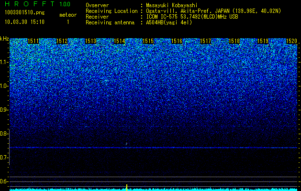Click the date stamp 10.03.30 15:10
Viewport: 301px width, 191px height.
click(24, 22)
